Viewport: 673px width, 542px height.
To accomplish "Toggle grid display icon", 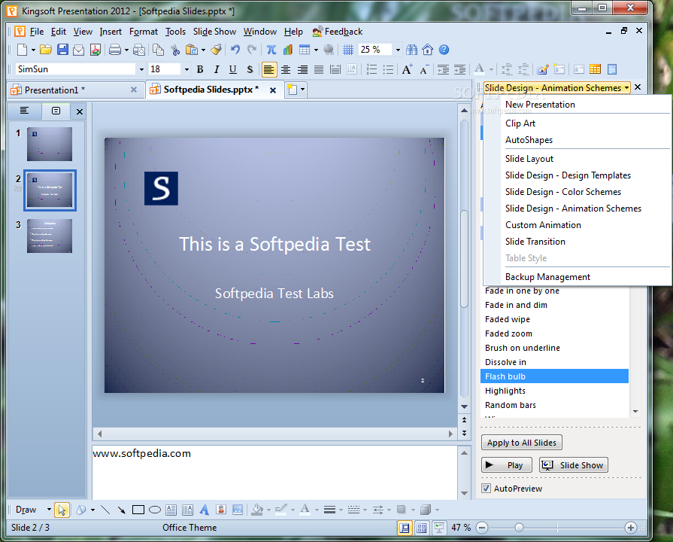I will [x=348, y=50].
